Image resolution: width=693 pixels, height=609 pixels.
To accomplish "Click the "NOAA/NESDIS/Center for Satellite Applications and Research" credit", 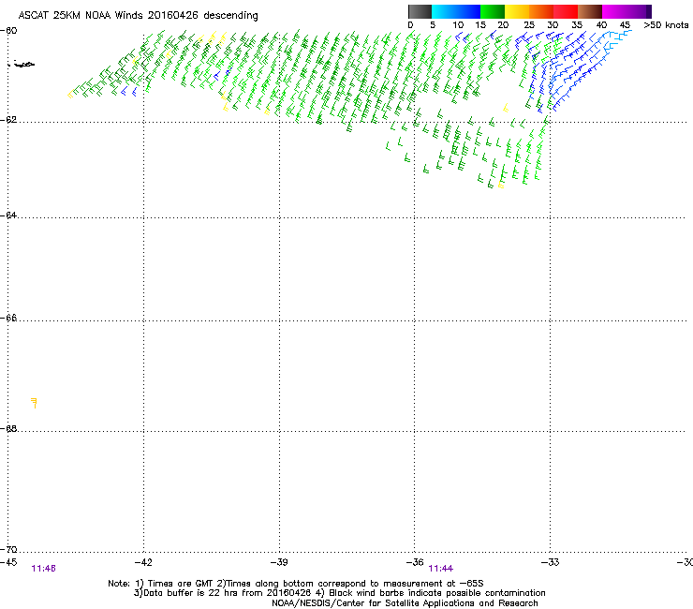I will 405,603.
